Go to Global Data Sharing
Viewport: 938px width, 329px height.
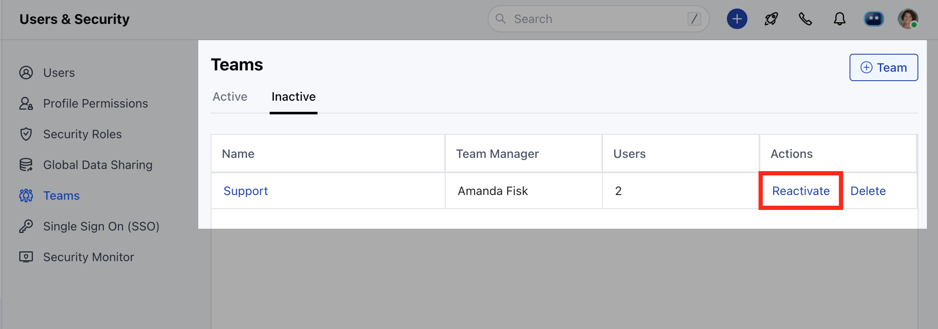97,165
